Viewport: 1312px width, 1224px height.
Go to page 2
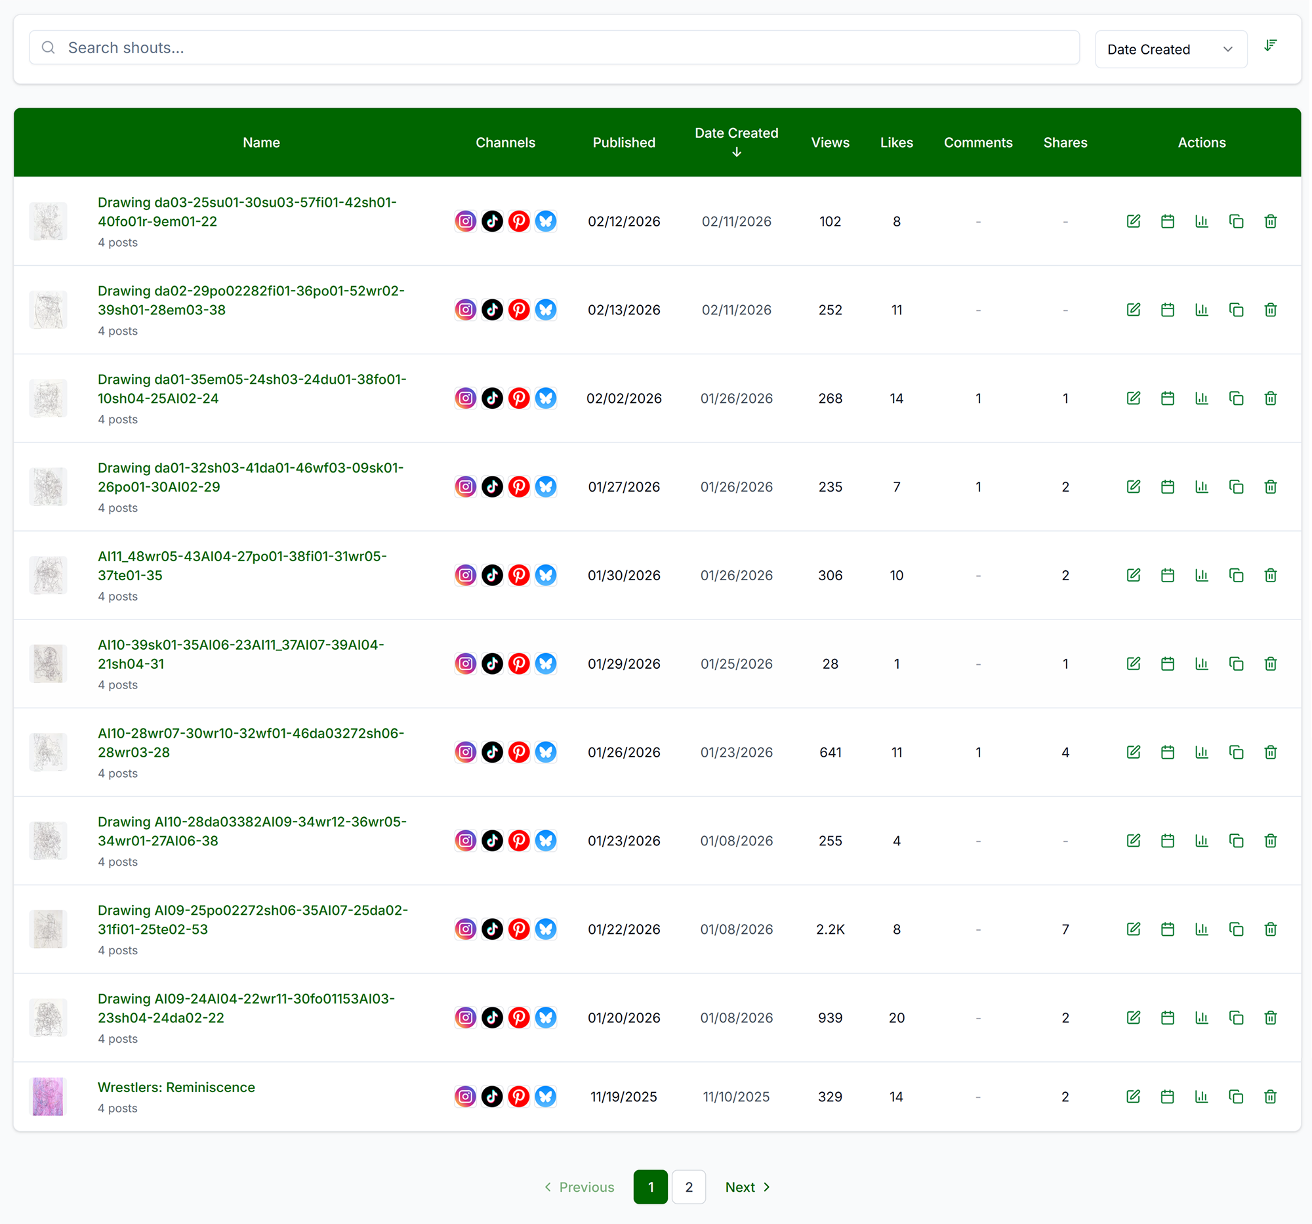click(688, 1187)
